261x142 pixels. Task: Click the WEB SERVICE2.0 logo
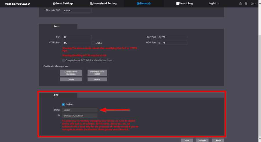click(17, 4)
